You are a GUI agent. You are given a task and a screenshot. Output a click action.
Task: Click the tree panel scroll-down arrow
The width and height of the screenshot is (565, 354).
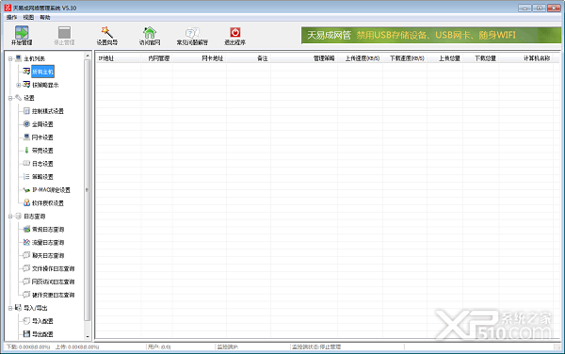(88, 336)
